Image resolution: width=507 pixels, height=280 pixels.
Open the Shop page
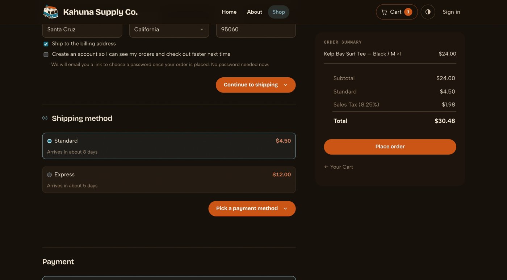[x=278, y=12]
